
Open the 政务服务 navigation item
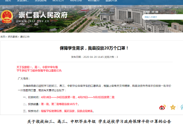tap(94, 1)
